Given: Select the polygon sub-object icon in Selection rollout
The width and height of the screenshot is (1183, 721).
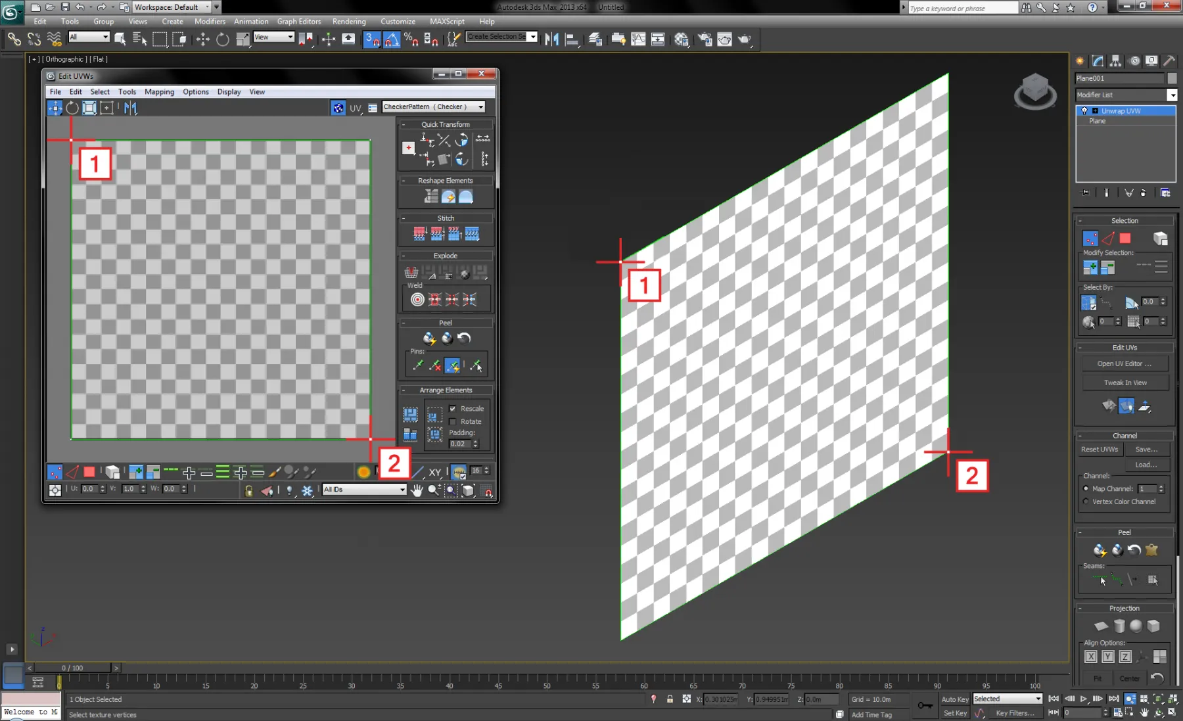Looking at the screenshot, I should (1125, 239).
